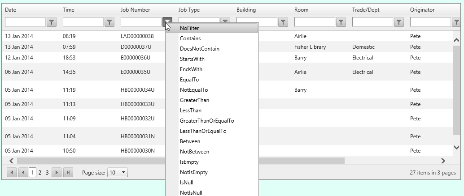Select job number HB00000030N cell

pos(138,151)
